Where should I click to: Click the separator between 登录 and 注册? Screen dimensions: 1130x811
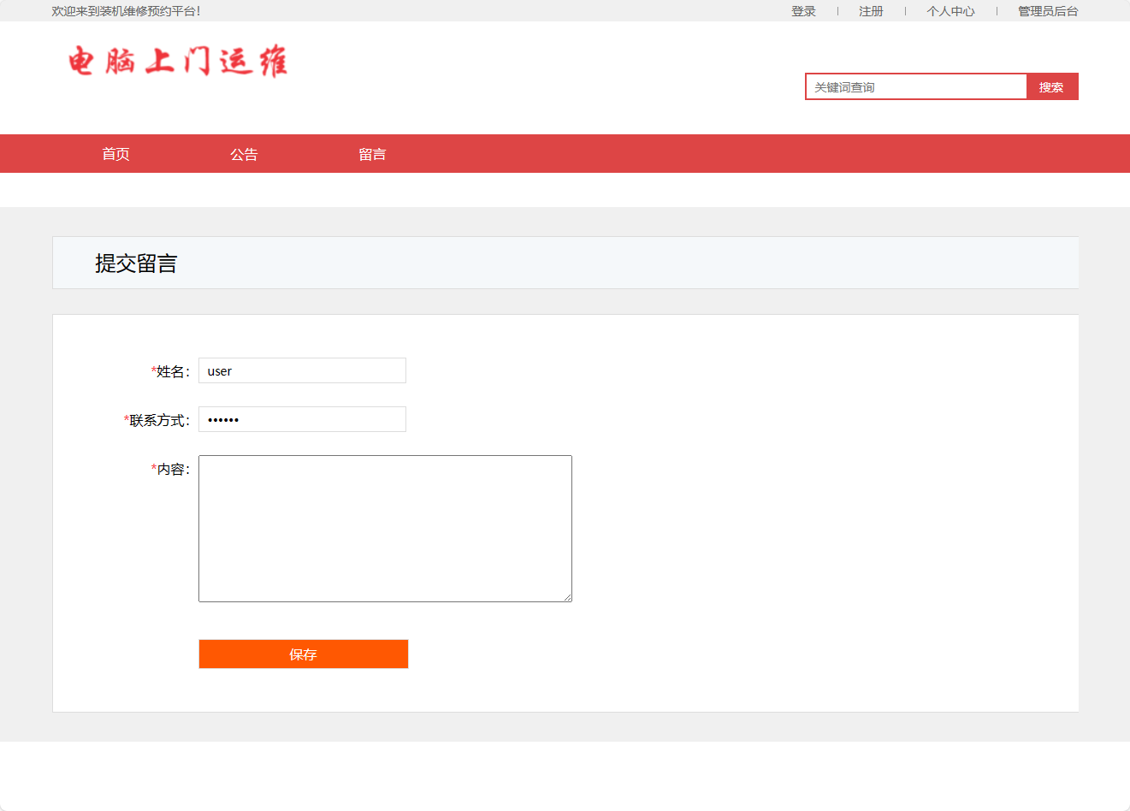837,10
